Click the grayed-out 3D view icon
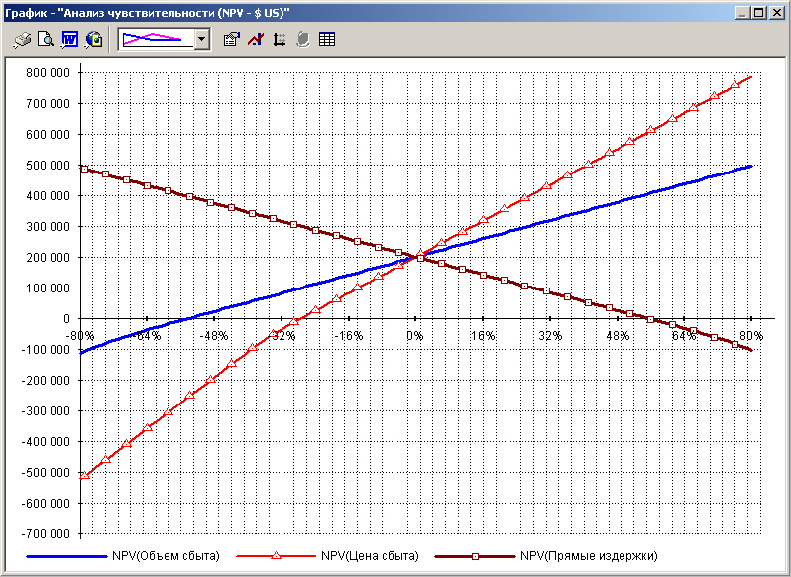Image resolution: width=791 pixels, height=577 pixels. [x=302, y=39]
